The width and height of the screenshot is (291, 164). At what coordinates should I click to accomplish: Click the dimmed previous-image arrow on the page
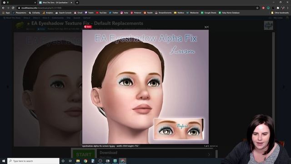click(x=8, y=87)
